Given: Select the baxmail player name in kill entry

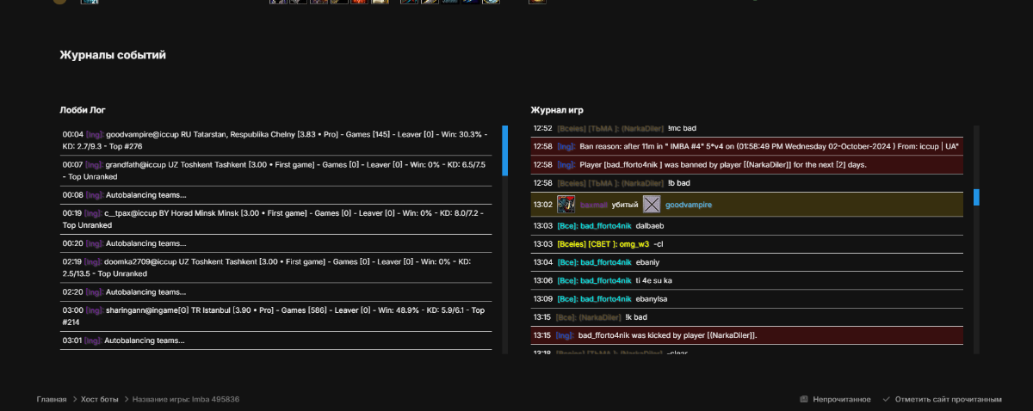Looking at the screenshot, I should coord(594,205).
